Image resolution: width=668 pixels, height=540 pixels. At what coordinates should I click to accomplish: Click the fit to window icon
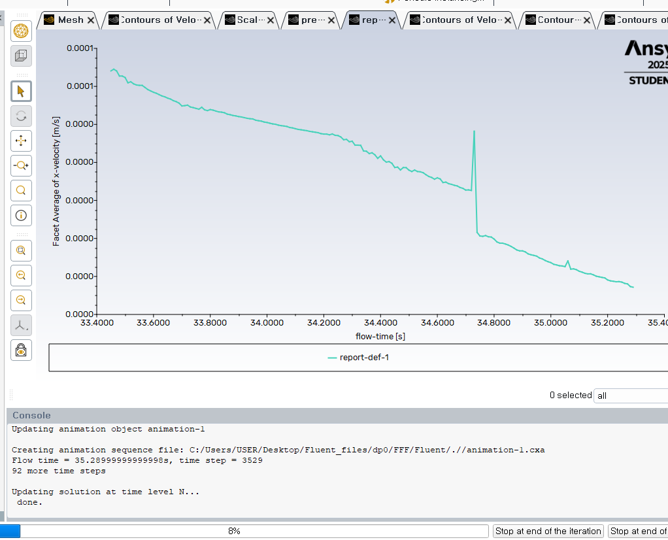tap(21, 250)
